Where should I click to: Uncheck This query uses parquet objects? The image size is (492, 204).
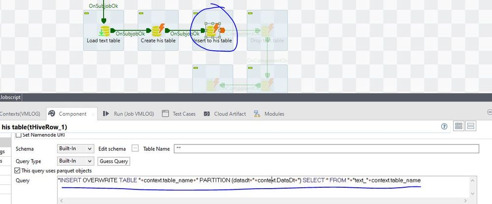tap(17, 170)
